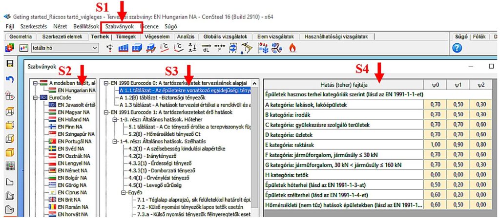Switch to the Használhatósági vizsgálatok tab
Screen dimensions: 500x220
pos(336,37)
